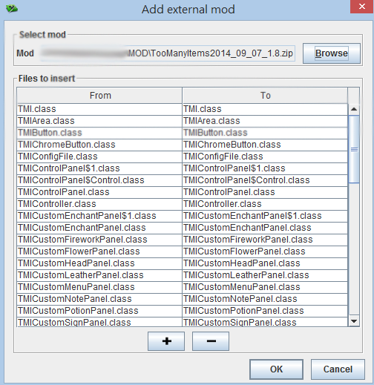Click the scrollbar up arrow
The image size is (374, 385).
pos(354,109)
